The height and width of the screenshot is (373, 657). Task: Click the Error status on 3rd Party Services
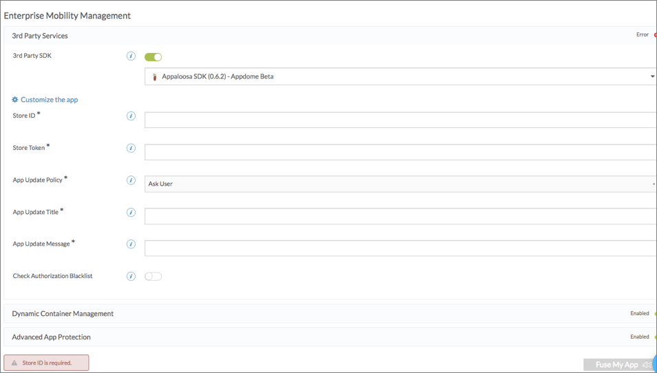[643, 34]
